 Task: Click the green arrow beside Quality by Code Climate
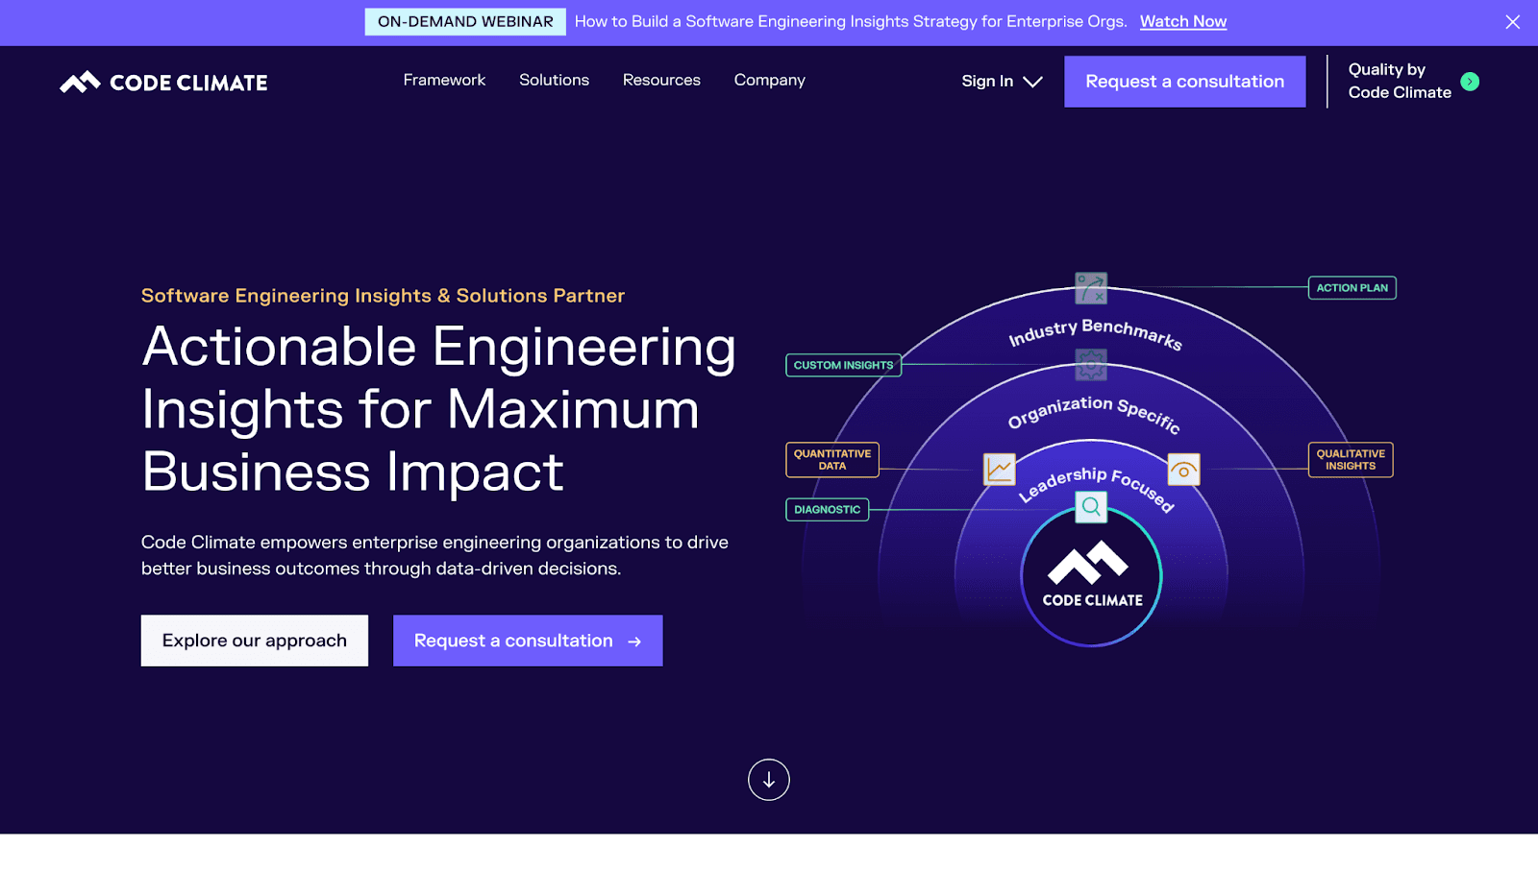click(x=1470, y=82)
